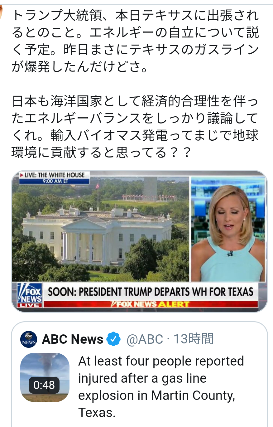Open the Fox News screenshot at the White House
Screen dimensions: 273x427
(x=139, y=241)
